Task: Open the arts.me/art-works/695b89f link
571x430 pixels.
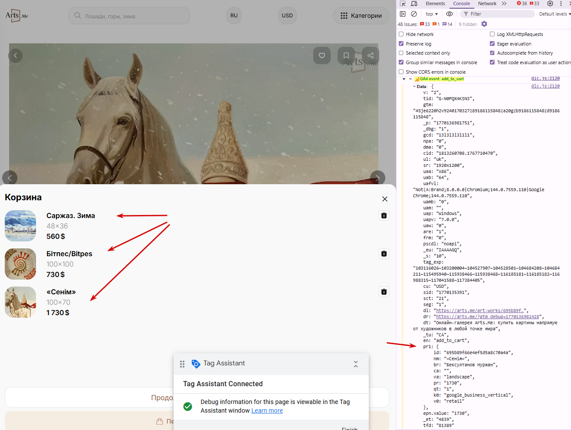Action: pos(481,311)
